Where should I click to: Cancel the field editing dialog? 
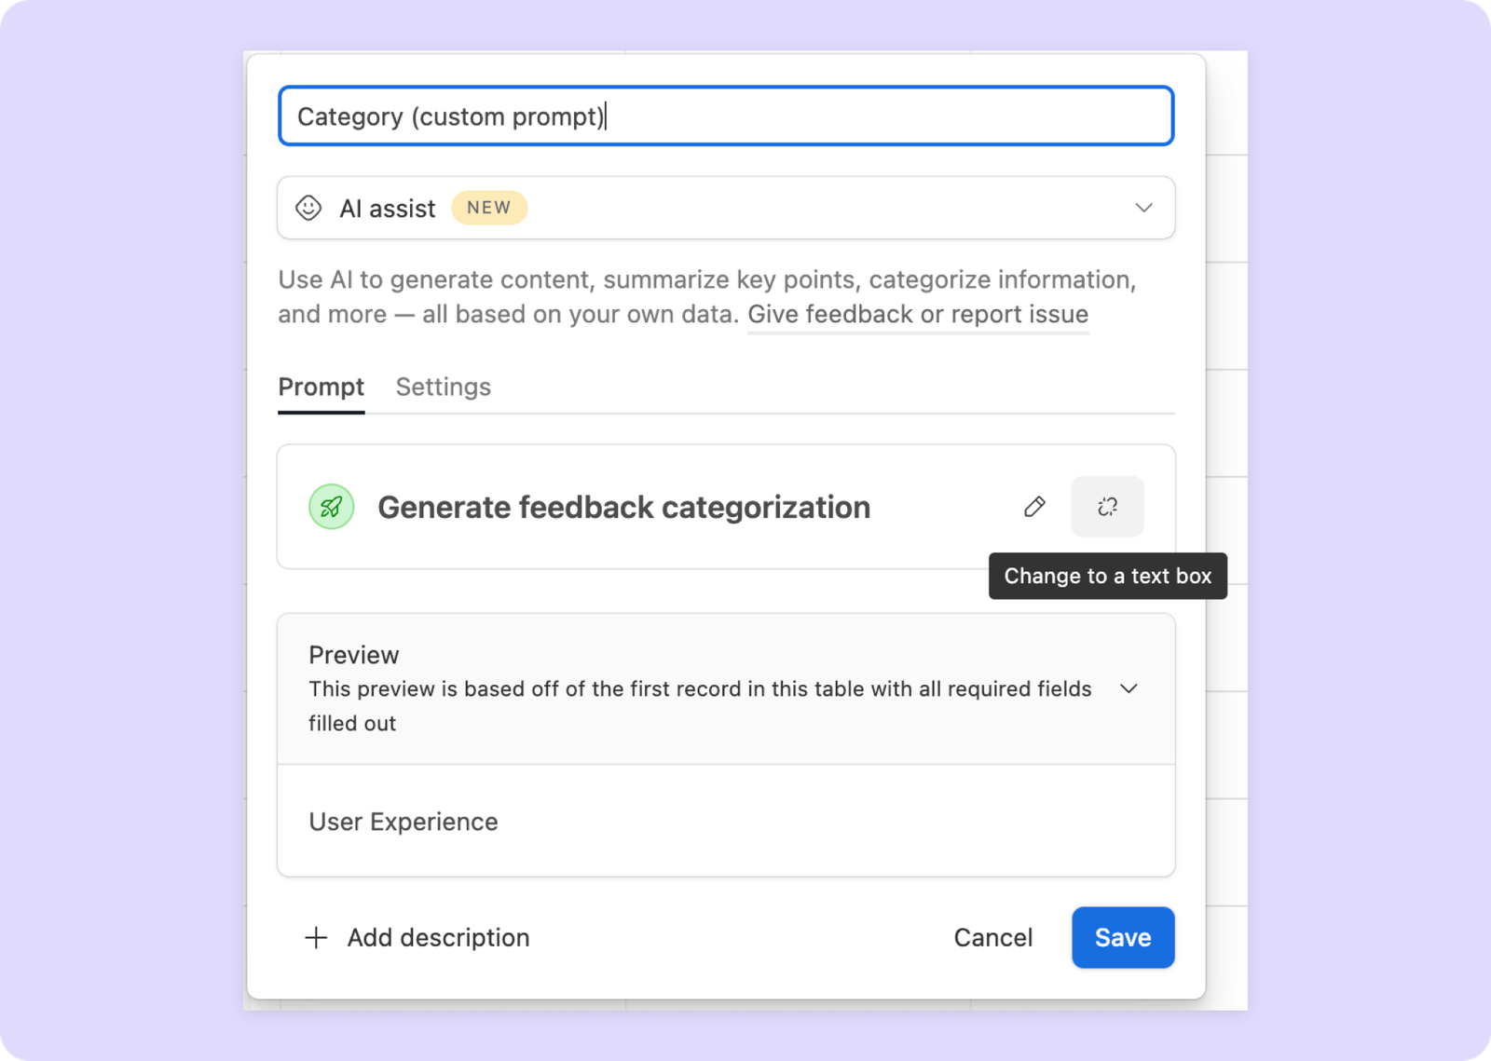coord(992,937)
